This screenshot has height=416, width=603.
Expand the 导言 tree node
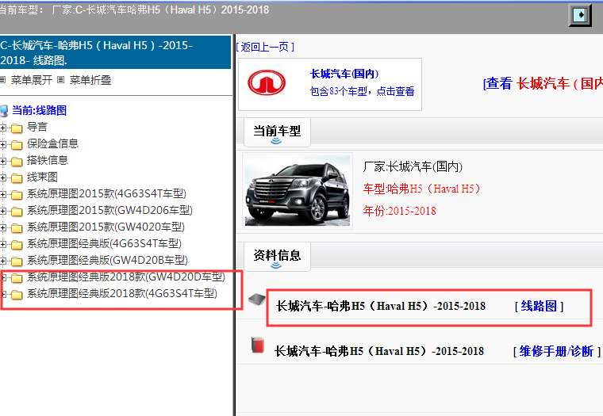(3, 128)
